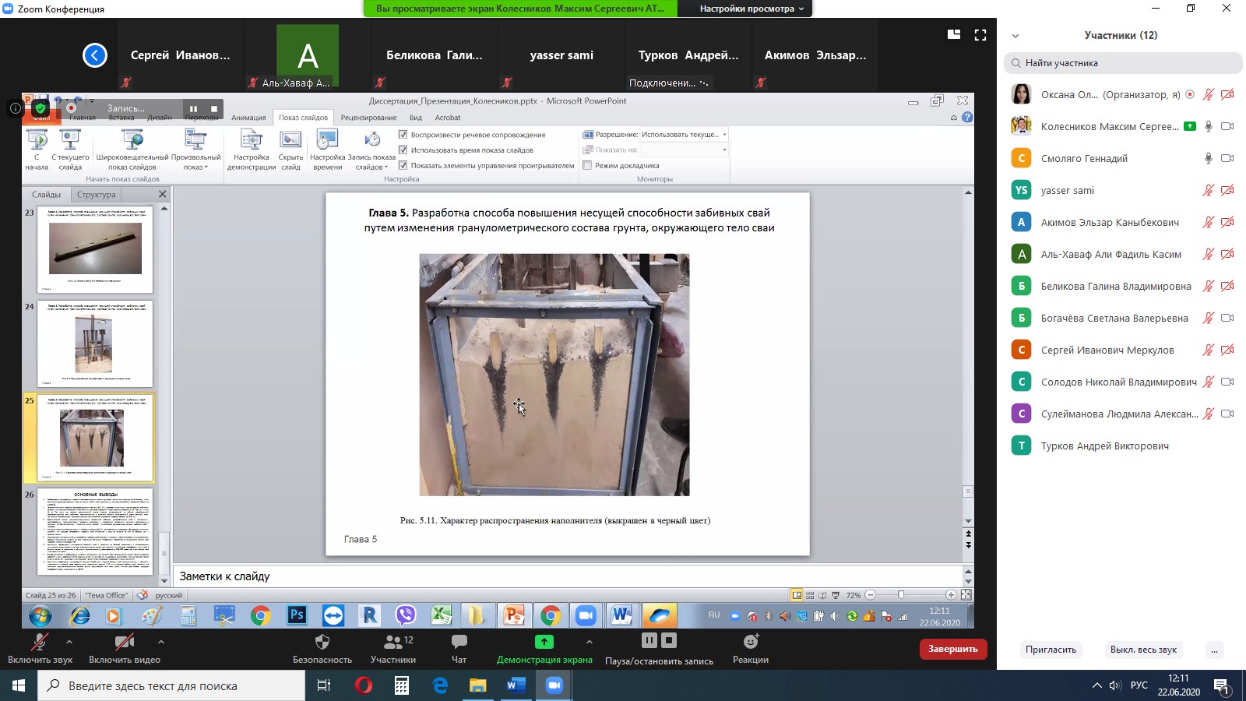Open the Рецензирование ribbon tab
The width and height of the screenshot is (1246, 701).
click(x=368, y=118)
